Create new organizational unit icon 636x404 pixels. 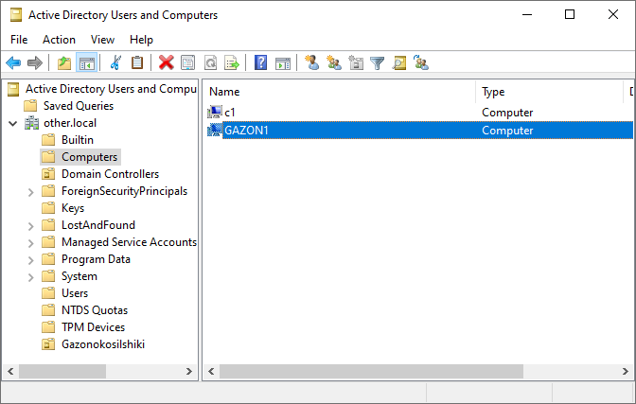(x=356, y=62)
